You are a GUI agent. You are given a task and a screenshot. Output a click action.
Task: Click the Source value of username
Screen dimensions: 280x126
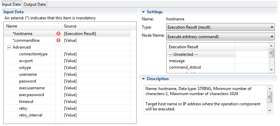pyautogui.click(x=71, y=74)
